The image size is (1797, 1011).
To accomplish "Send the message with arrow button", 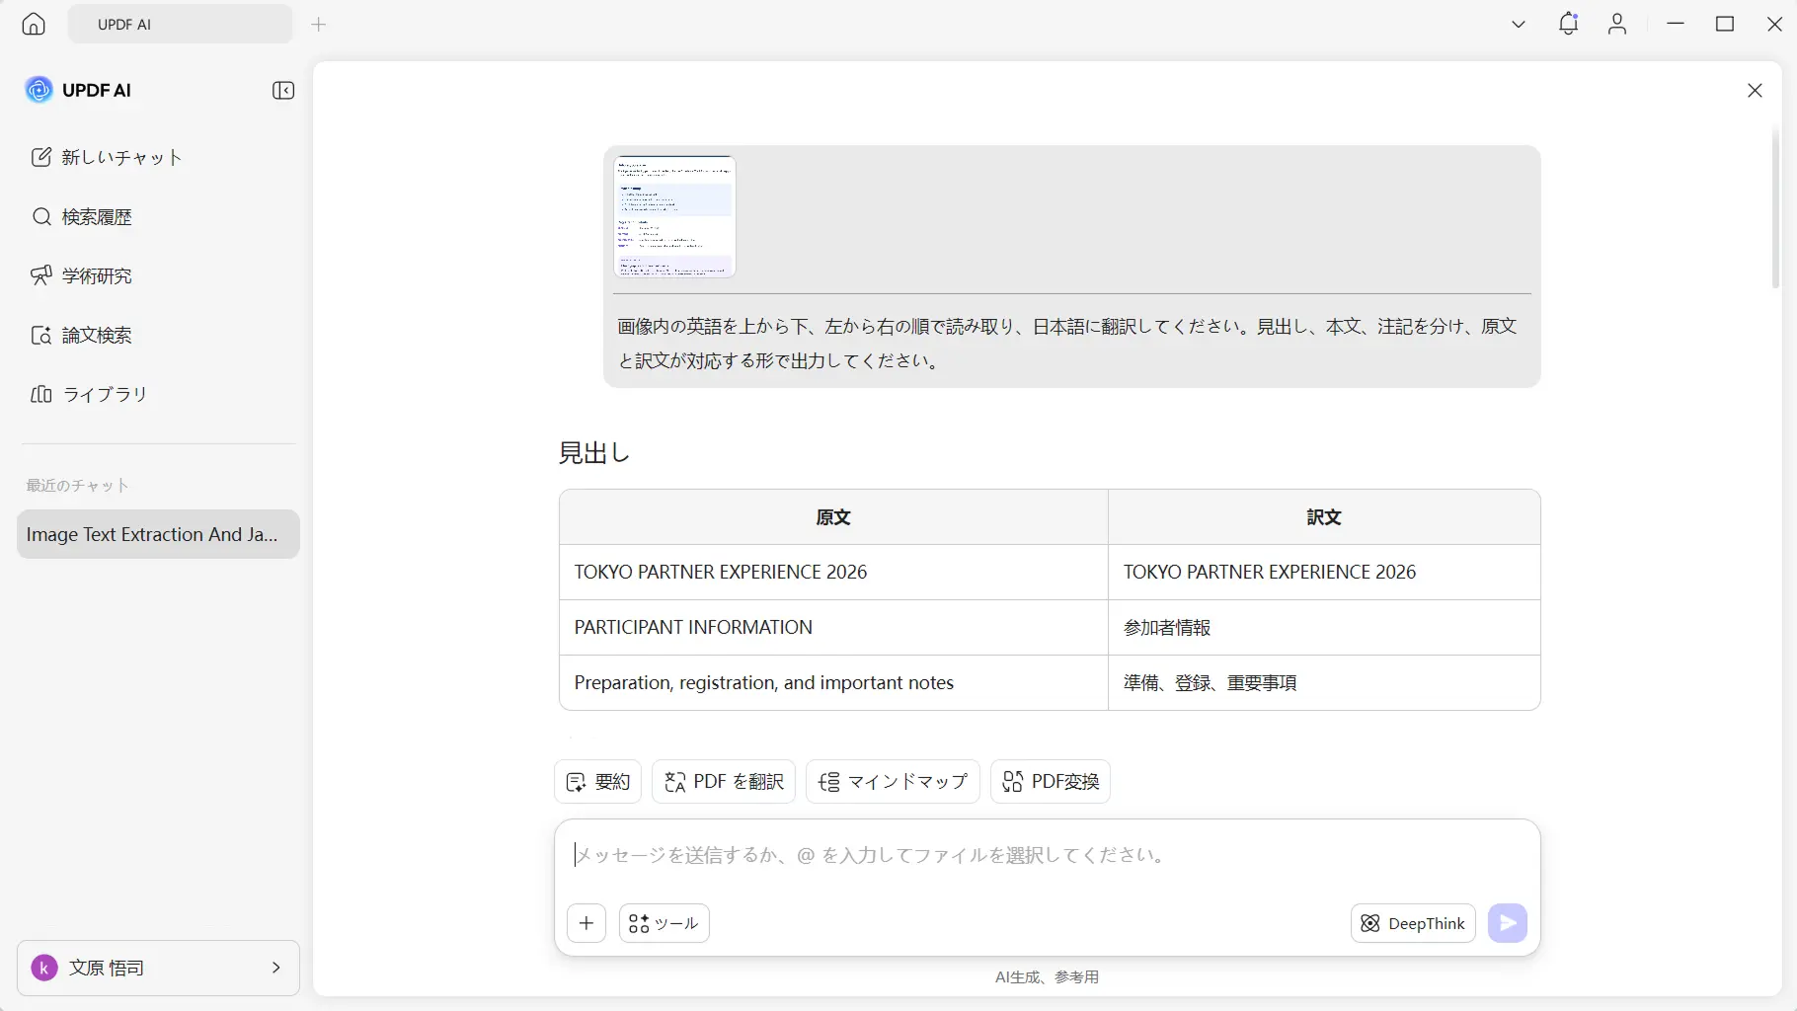I will point(1508,923).
